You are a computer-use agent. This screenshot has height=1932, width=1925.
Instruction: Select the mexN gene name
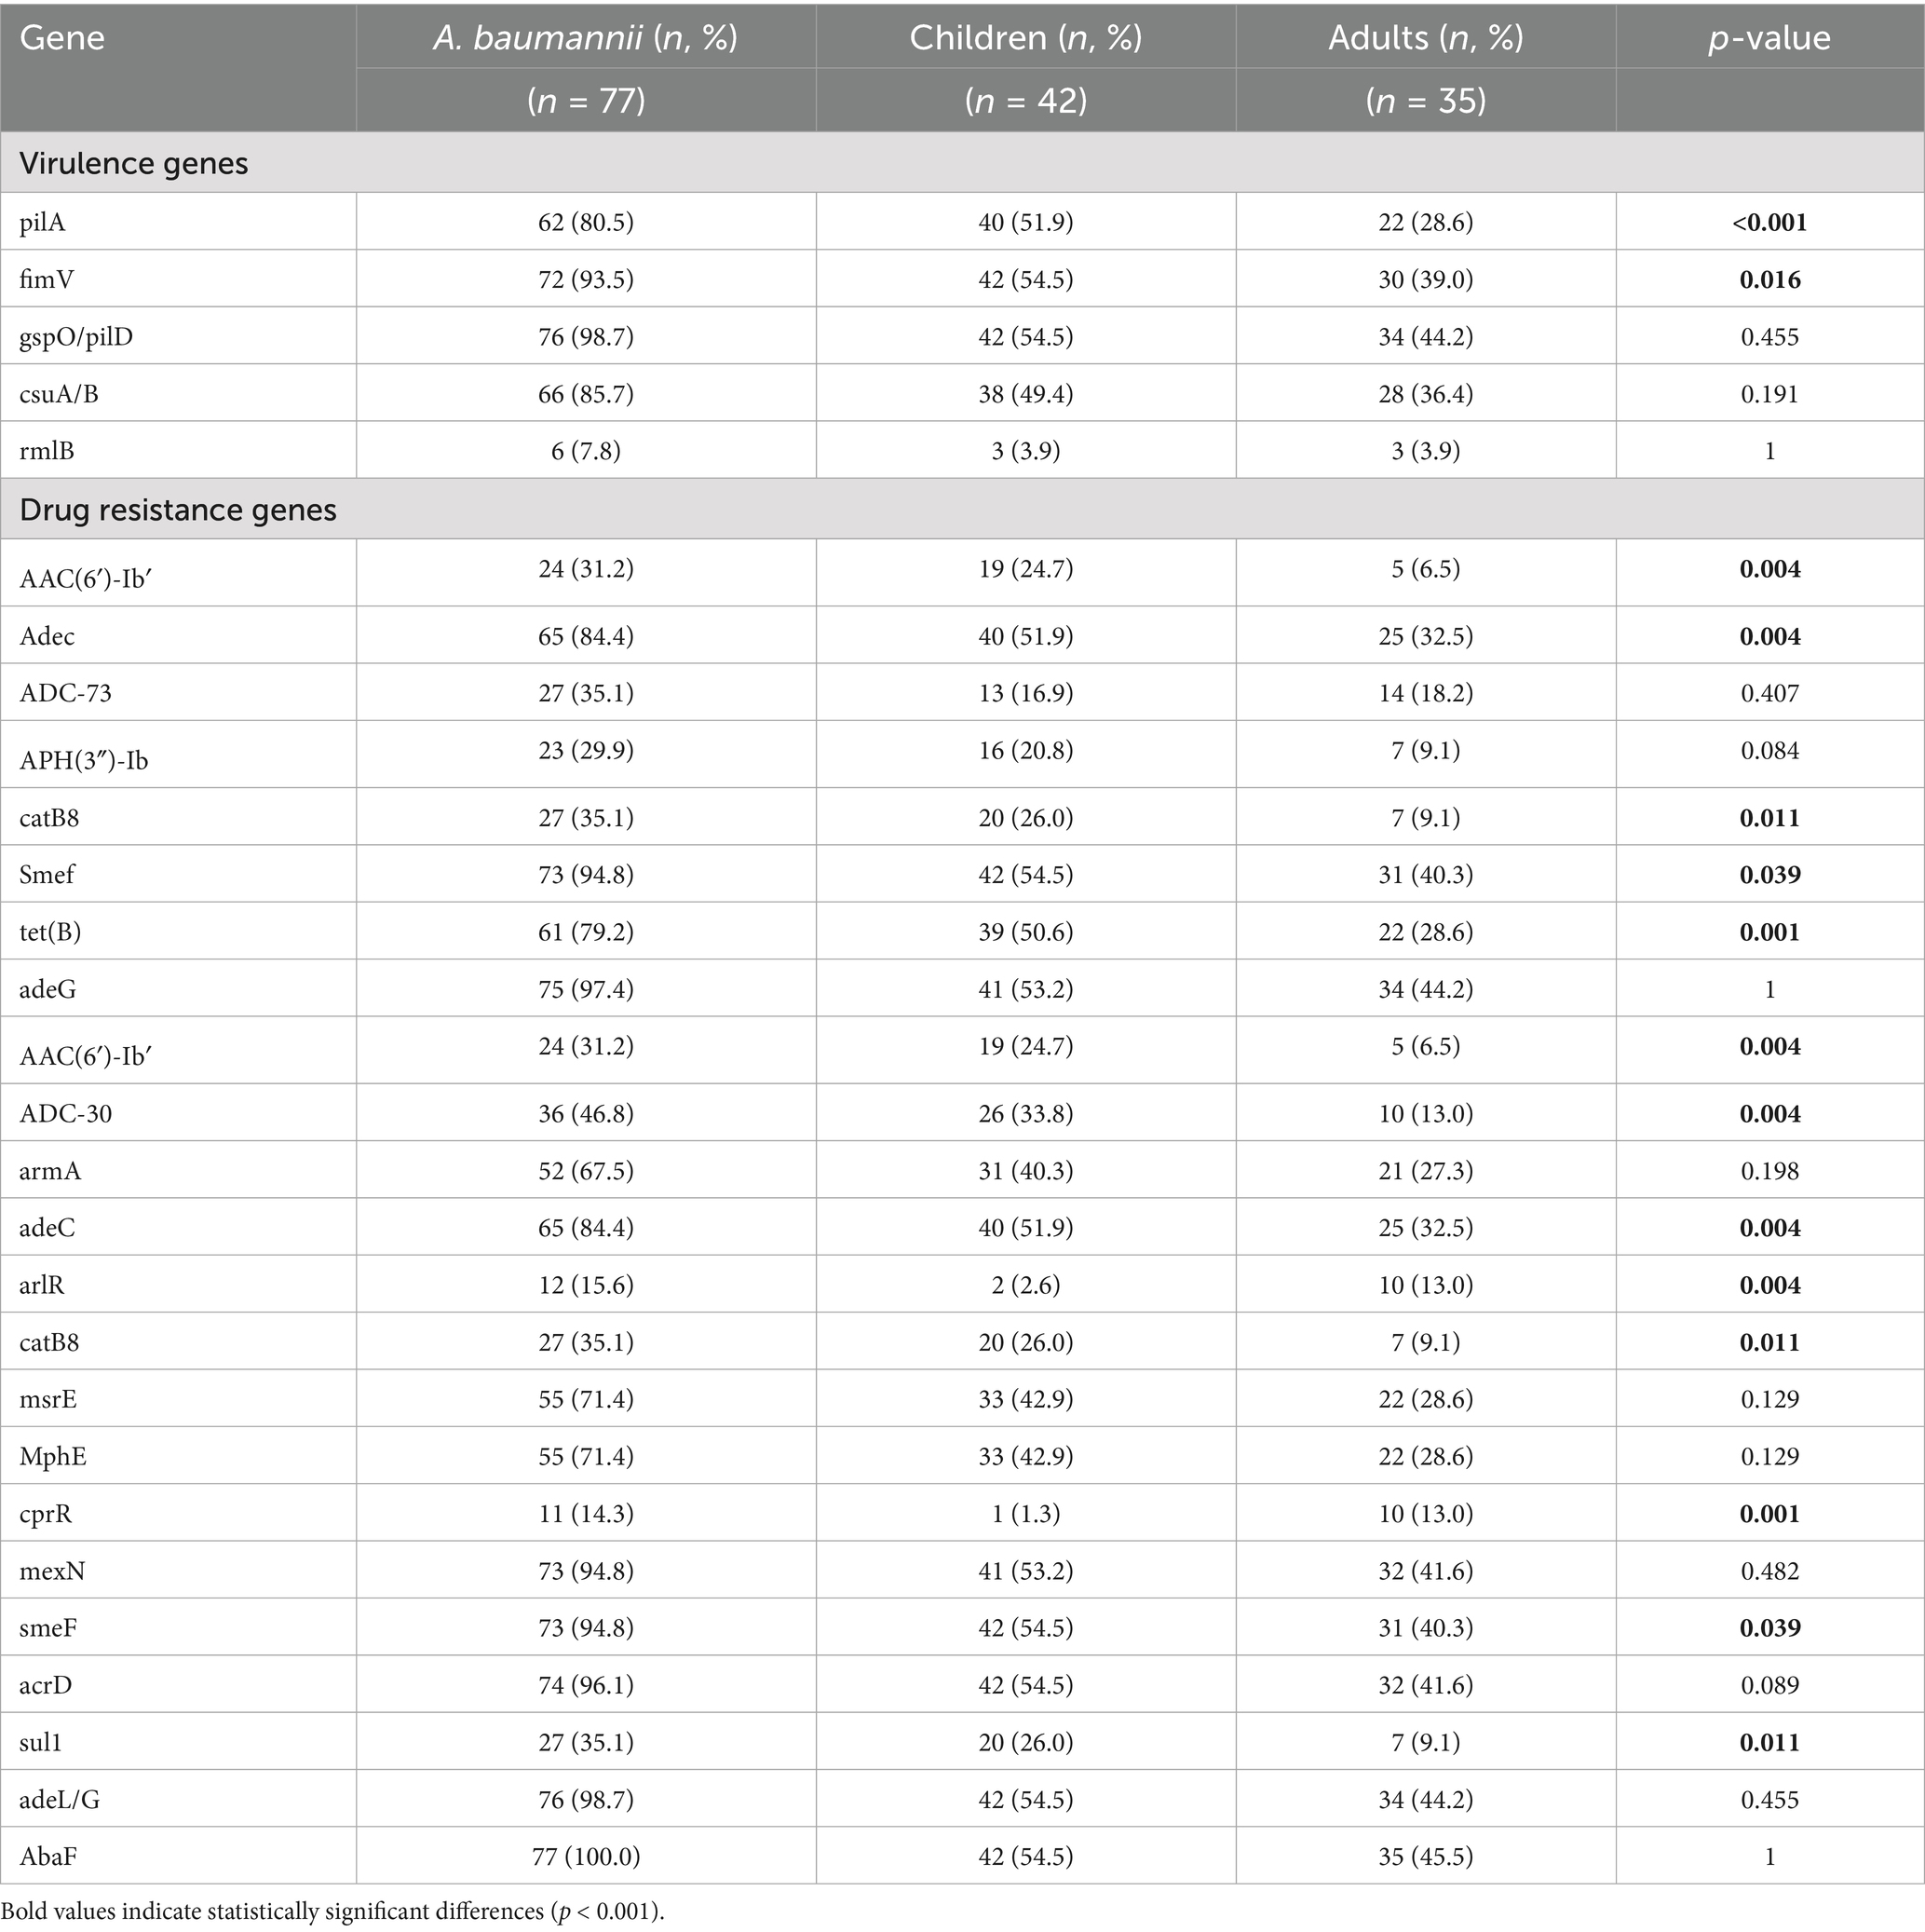[52, 1571]
